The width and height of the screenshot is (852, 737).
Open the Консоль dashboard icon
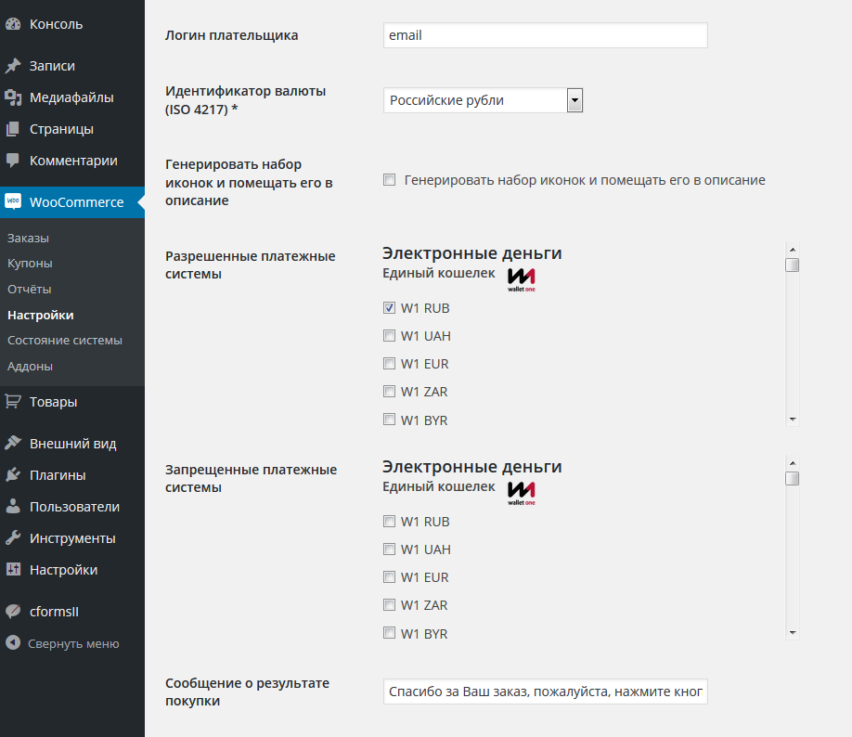(13, 24)
